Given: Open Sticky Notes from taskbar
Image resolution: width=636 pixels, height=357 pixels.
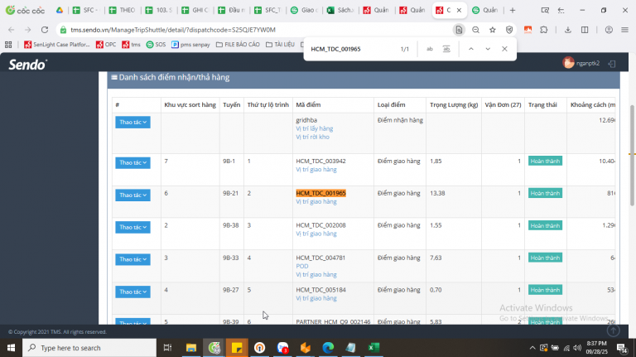Looking at the screenshot, I should pyautogui.click(x=237, y=348).
